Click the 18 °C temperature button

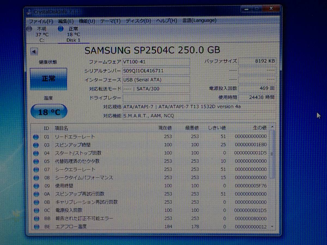click(49, 112)
